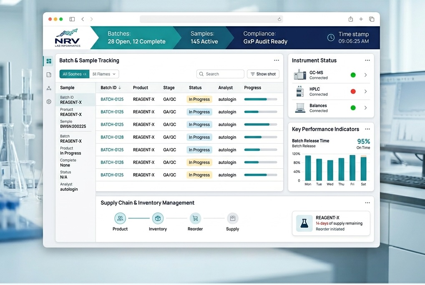Click the Supply stage icon

pyautogui.click(x=233, y=218)
